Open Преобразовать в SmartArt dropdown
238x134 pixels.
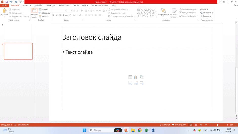[121, 16]
